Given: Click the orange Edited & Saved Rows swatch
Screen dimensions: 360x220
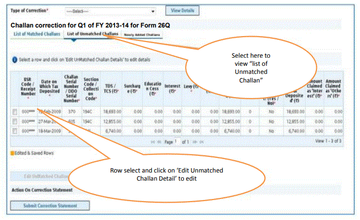Looking at the screenshot, I should point(12,153).
